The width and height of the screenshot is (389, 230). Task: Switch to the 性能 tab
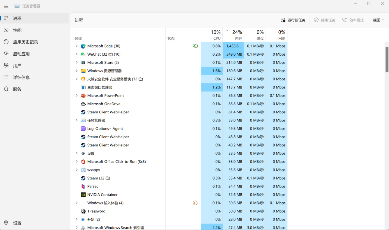tap(35, 30)
